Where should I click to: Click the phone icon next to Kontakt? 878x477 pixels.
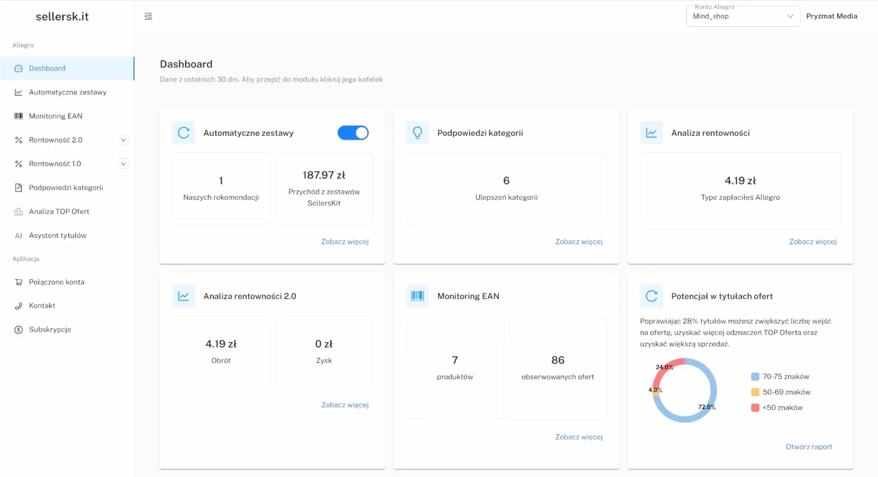[x=18, y=306]
